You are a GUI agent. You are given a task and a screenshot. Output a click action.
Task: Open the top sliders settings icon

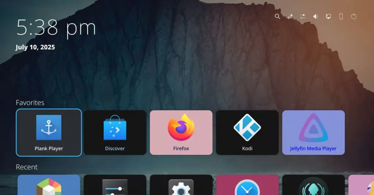click(x=303, y=16)
